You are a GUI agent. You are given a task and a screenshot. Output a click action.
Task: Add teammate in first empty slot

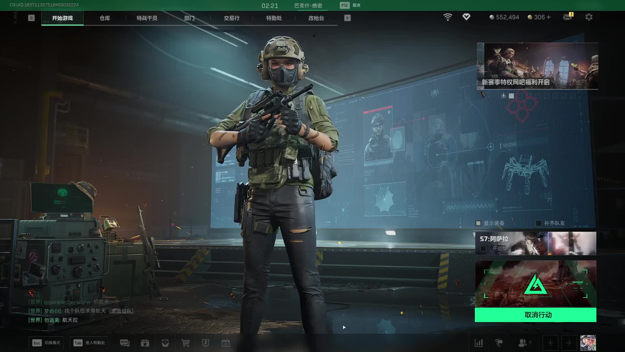click(x=550, y=343)
